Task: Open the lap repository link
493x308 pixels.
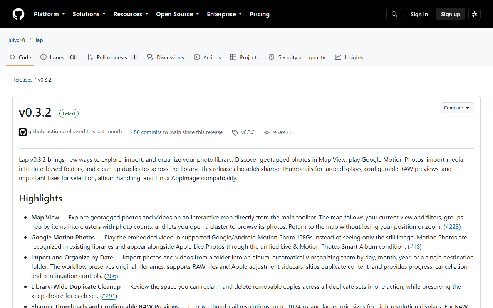Action: point(39,40)
